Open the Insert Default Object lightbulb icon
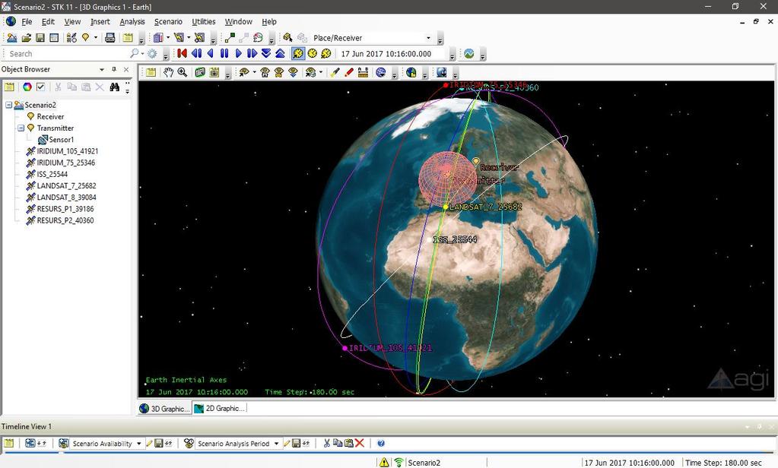Image resolution: width=778 pixels, height=468 pixels. pos(85,38)
